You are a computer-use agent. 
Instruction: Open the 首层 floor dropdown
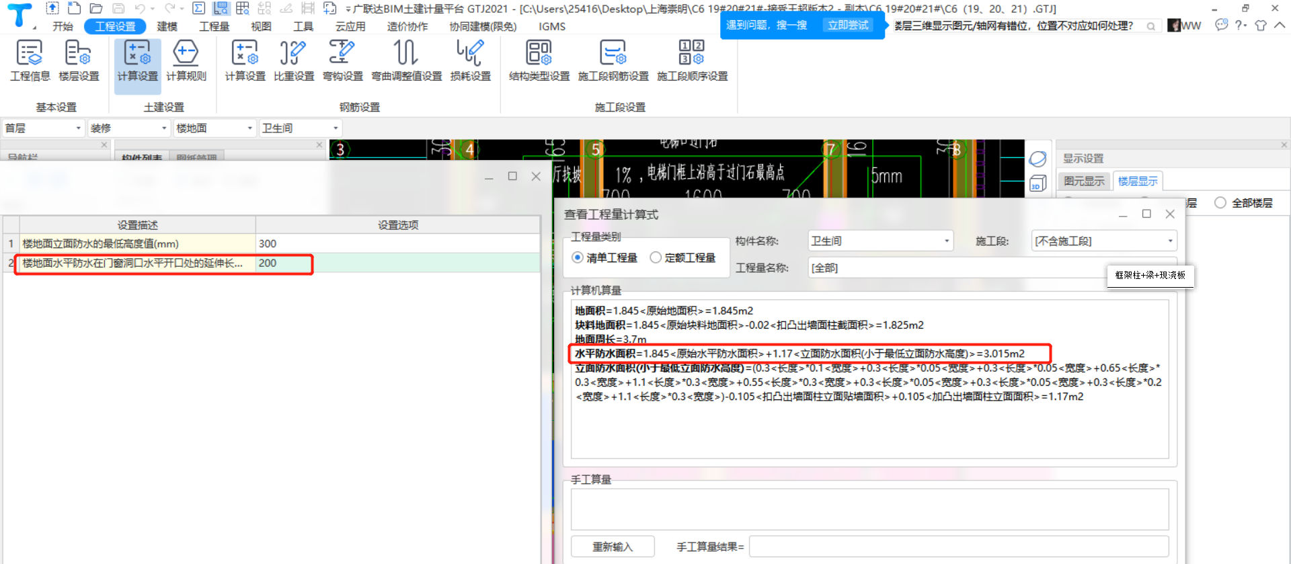(x=43, y=128)
